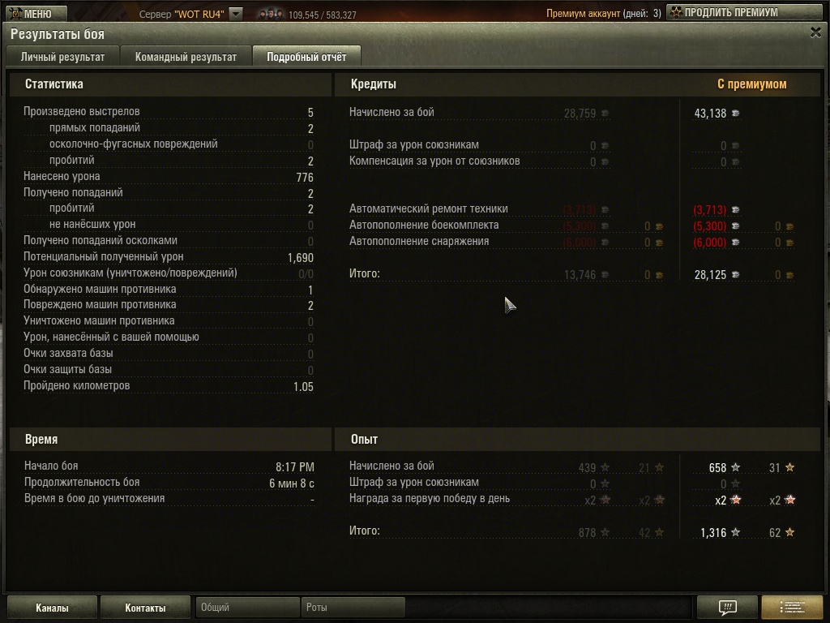830x623 pixels.
Task: Switch to Личный результат tab
Action: [x=62, y=57]
